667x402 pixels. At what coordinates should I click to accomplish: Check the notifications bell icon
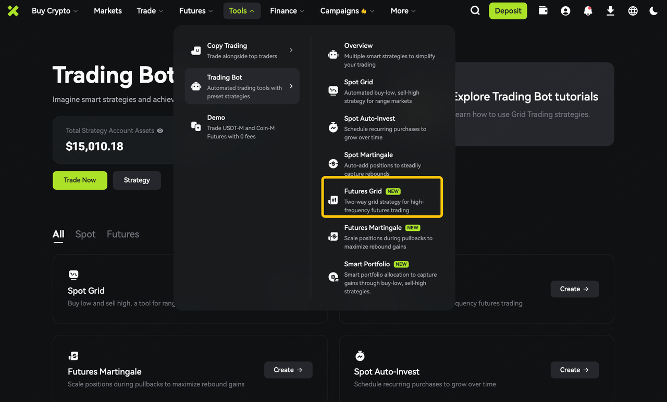coord(588,10)
